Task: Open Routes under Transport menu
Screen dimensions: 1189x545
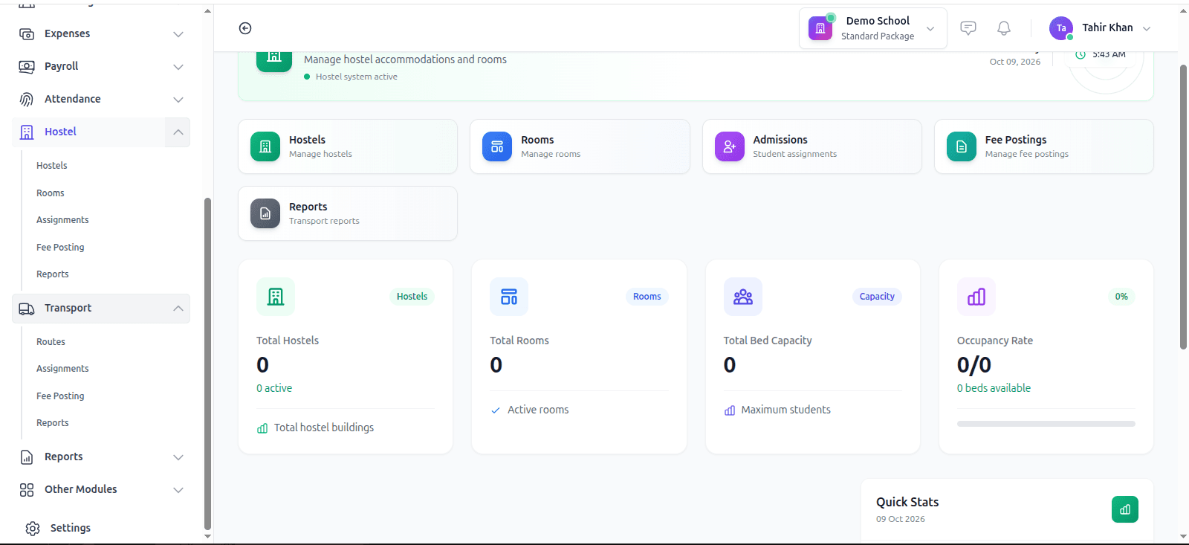Action: point(51,342)
